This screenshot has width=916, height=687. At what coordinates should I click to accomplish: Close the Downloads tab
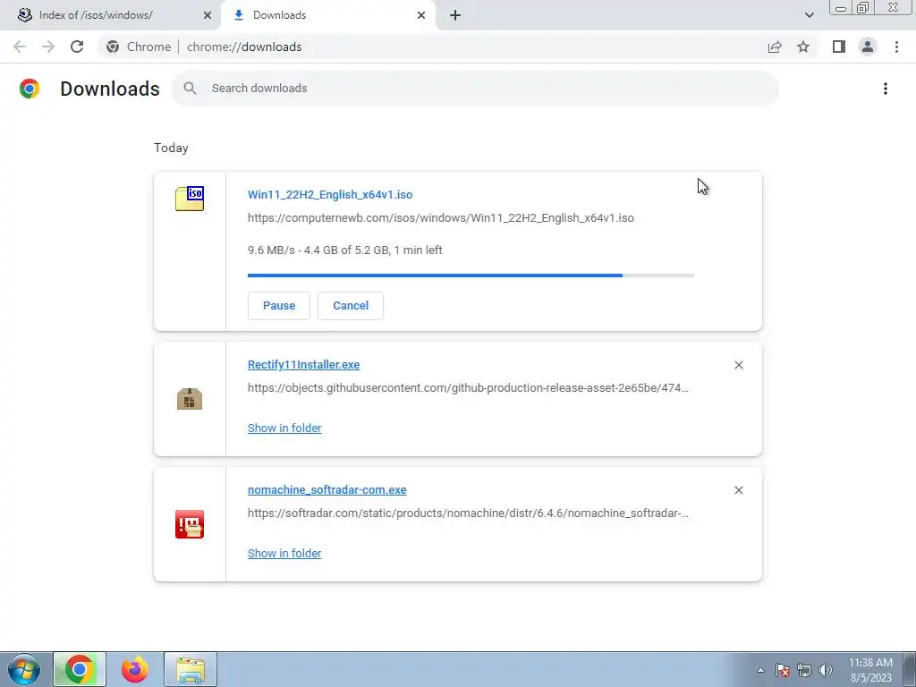(421, 15)
